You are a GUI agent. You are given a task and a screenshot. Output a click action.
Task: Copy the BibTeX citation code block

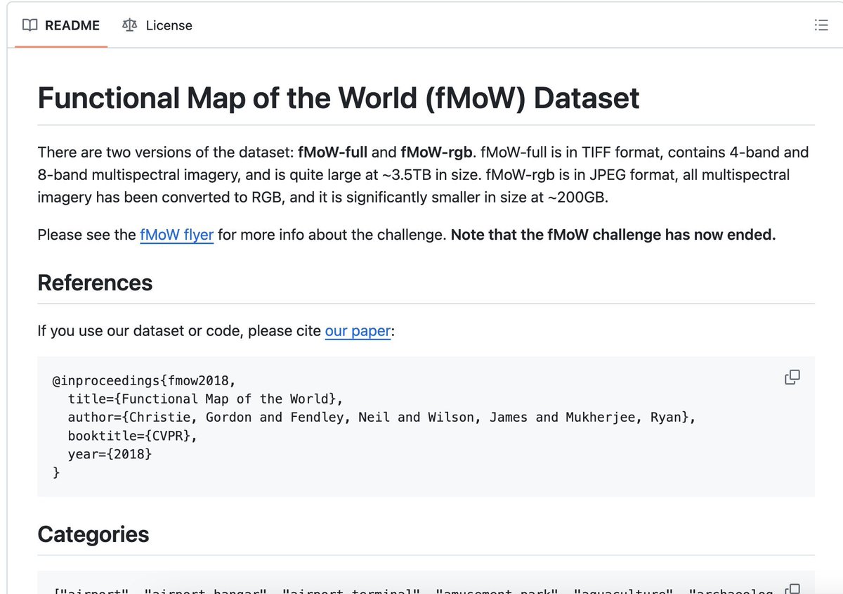pyautogui.click(x=792, y=377)
